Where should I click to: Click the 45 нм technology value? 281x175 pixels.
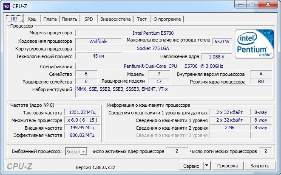pos(98,56)
